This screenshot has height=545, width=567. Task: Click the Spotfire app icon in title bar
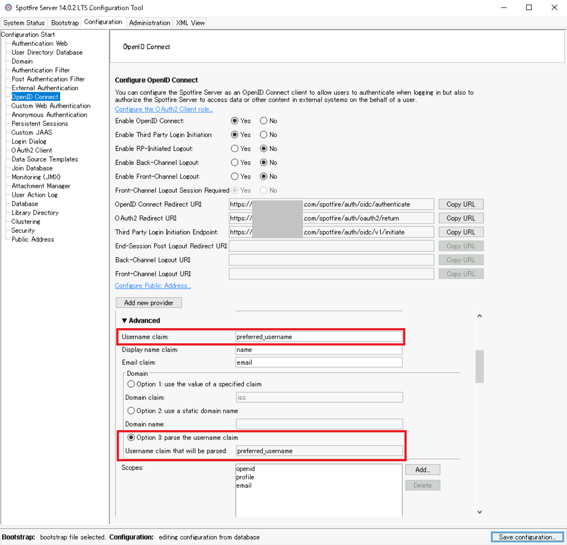click(8, 8)
